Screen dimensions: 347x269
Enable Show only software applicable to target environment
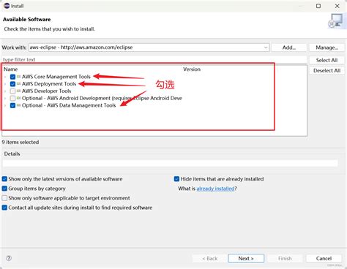click(x=4, y=198)
